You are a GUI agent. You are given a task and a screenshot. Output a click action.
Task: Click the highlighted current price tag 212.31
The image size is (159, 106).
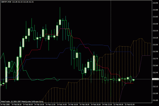[x=155, y=79]
